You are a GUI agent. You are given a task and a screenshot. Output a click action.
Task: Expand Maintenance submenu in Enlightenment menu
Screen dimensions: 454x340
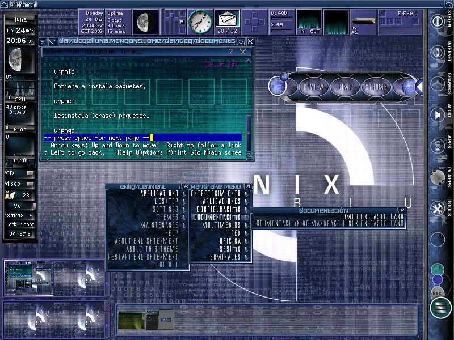(x=148, y=225)
